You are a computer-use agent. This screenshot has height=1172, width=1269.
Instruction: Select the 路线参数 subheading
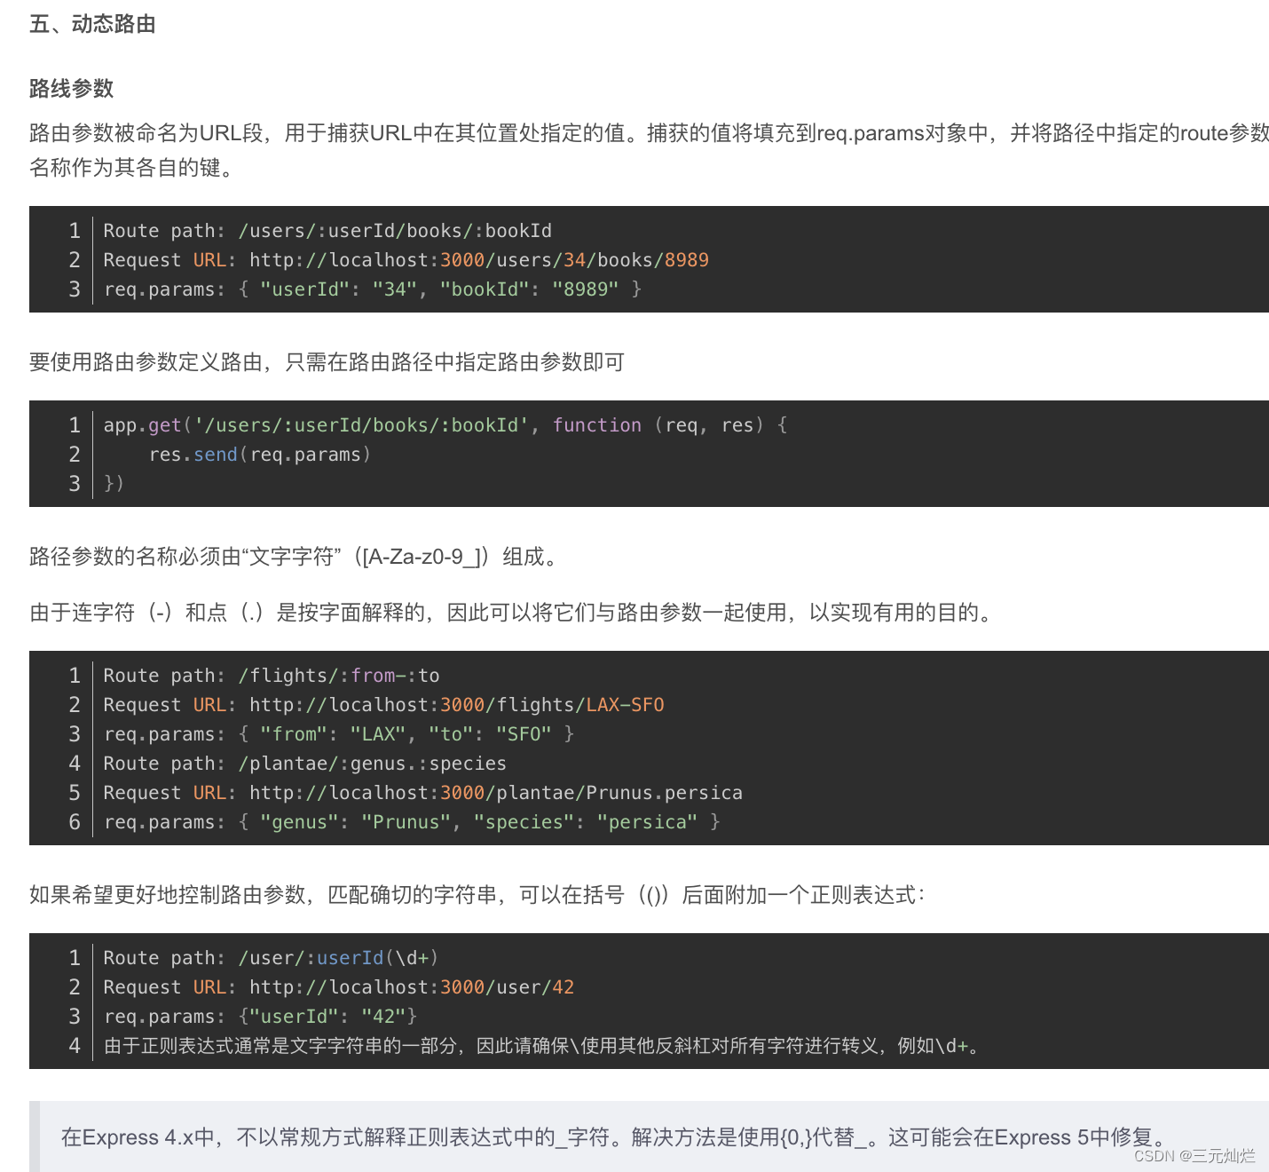pos(73,89)
